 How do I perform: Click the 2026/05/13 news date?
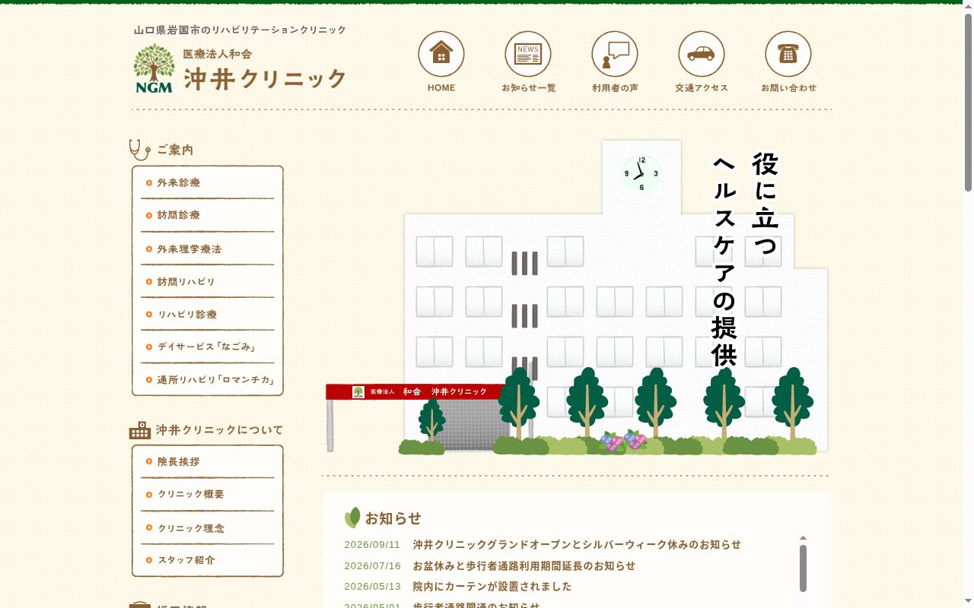tap(372, 587)
